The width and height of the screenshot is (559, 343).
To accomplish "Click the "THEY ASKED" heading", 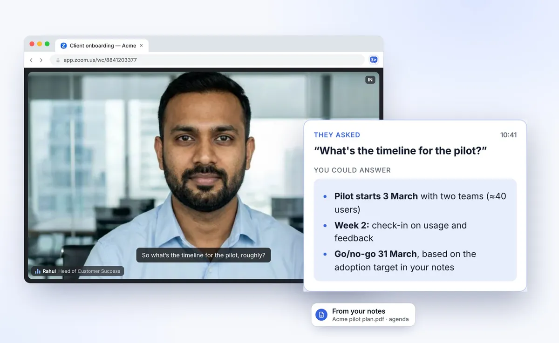I will pyautogui.click(x=337, y=135).
